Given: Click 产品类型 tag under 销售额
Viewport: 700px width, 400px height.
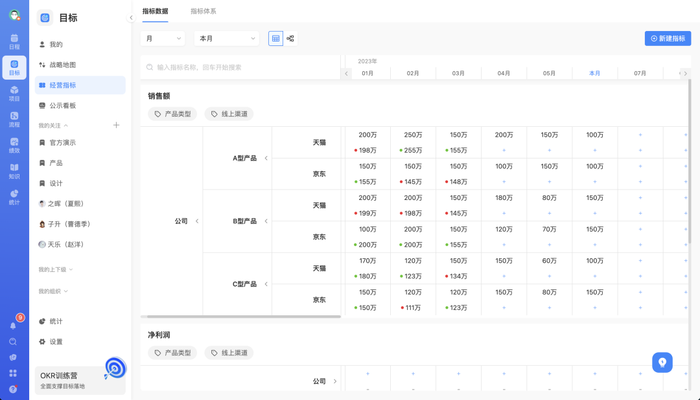Looking at the screenshot, I should [x=172, y=114].
